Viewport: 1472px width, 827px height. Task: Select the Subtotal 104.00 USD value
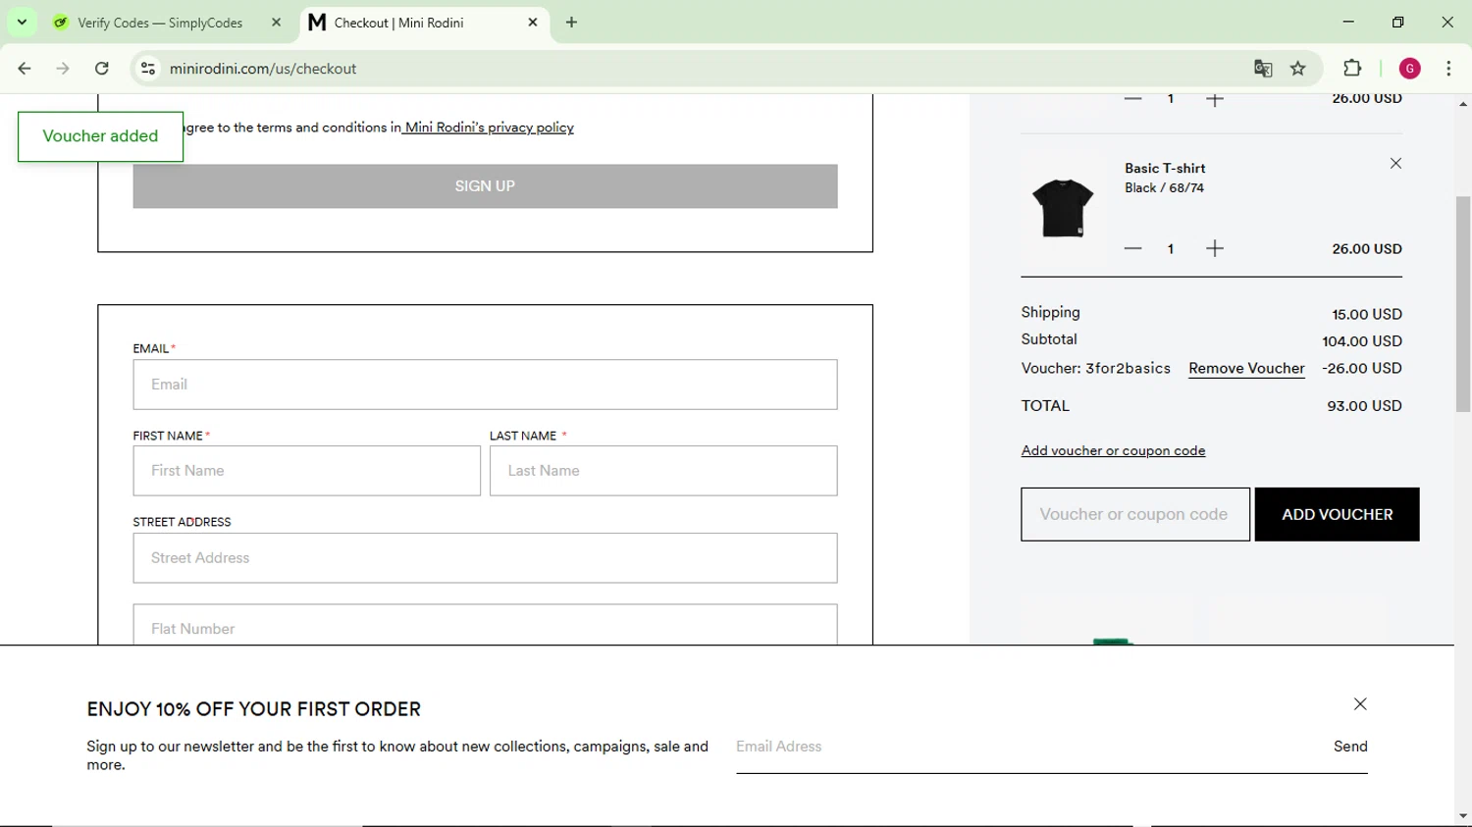(1362, 341)
